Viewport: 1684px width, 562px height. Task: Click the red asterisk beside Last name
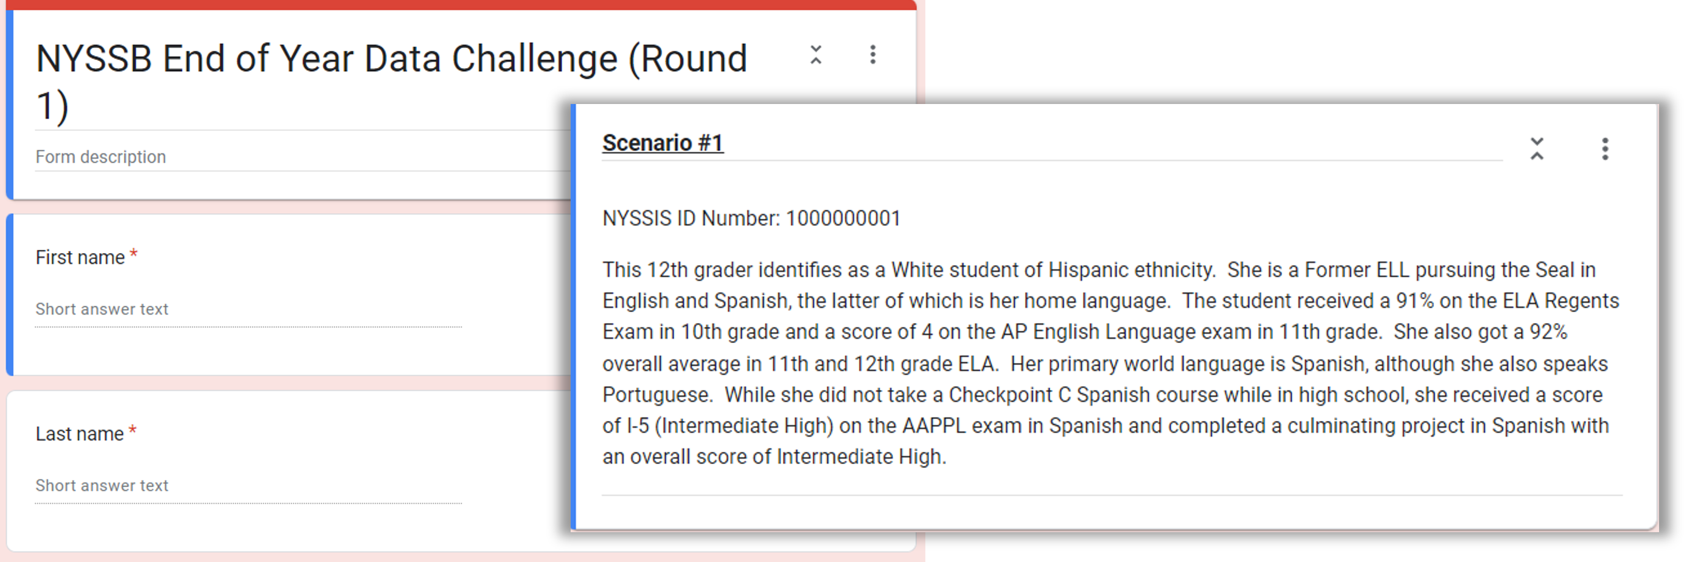[x=133, y=430]
